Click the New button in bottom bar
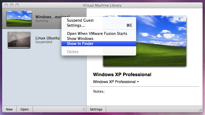 [9, 109]
